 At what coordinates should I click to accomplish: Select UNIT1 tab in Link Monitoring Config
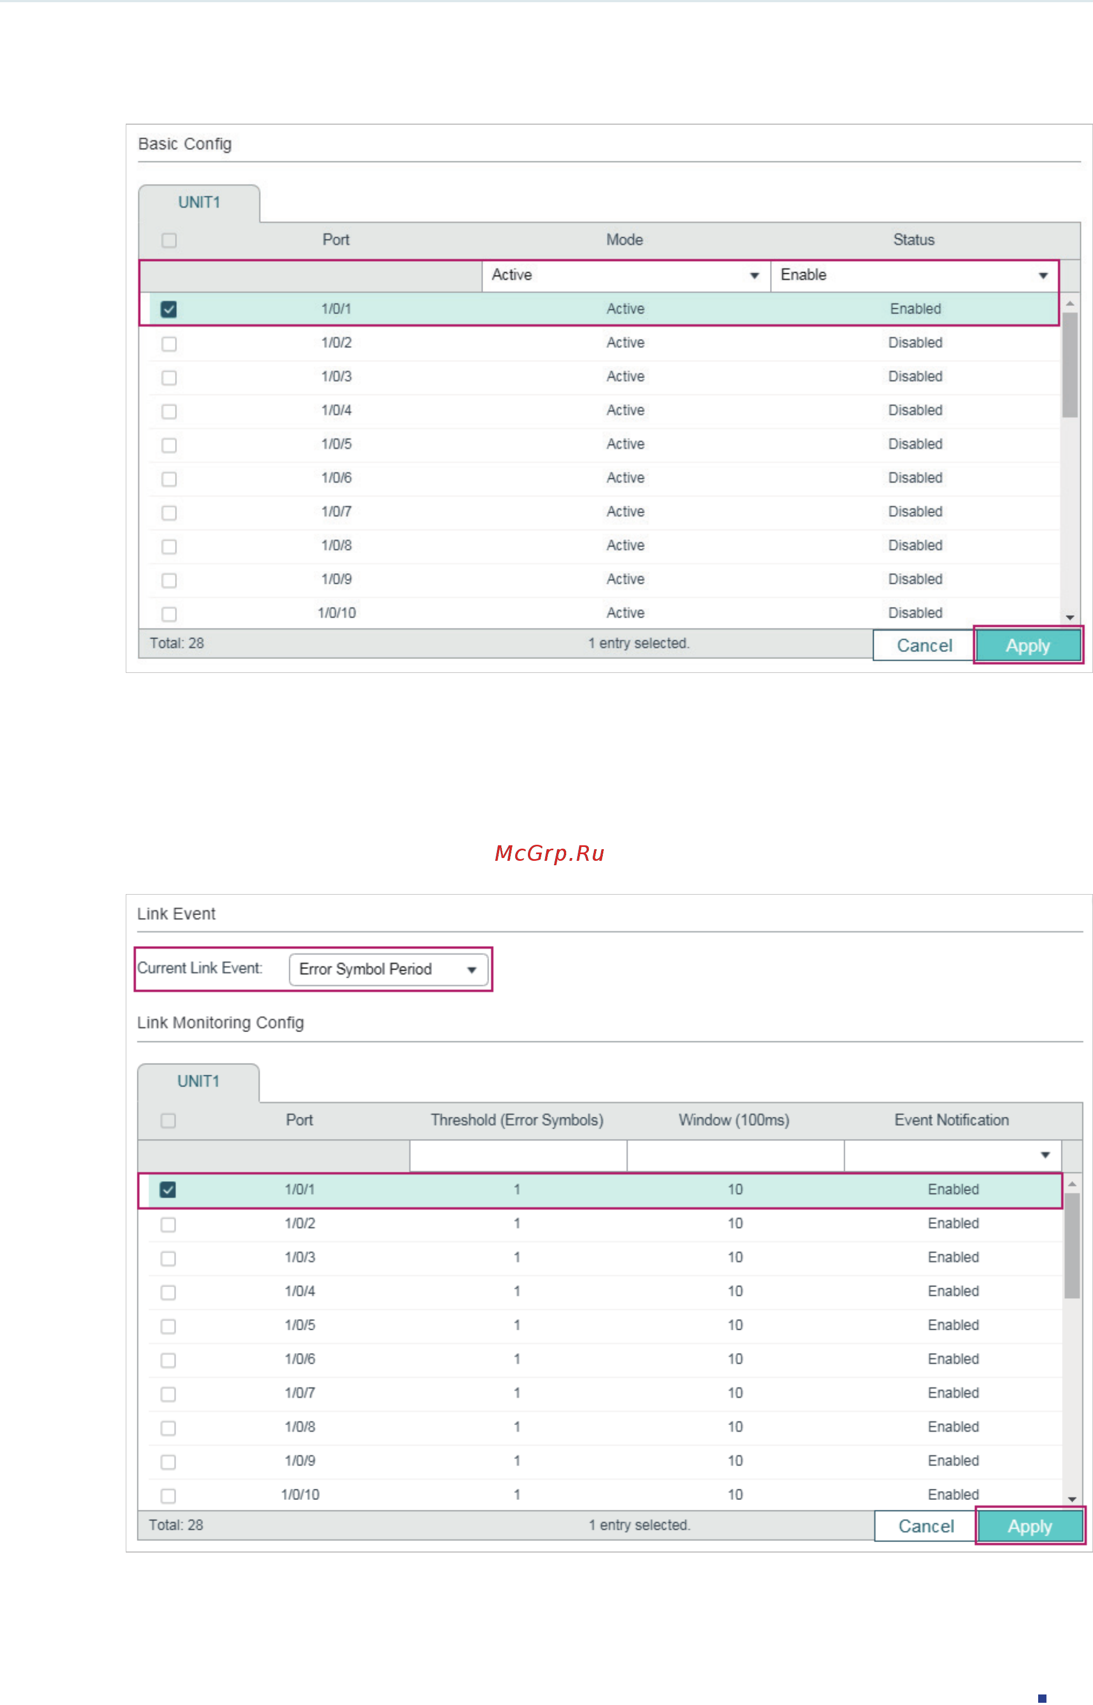[x=199, y=1081]
